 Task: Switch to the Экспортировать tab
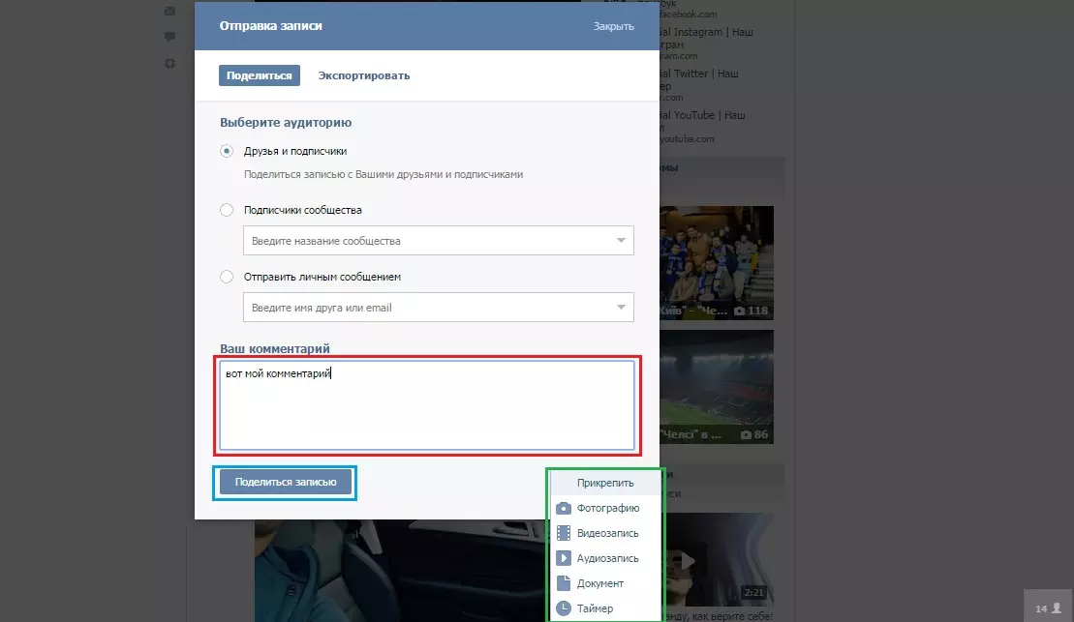click(x=364, y=75)
